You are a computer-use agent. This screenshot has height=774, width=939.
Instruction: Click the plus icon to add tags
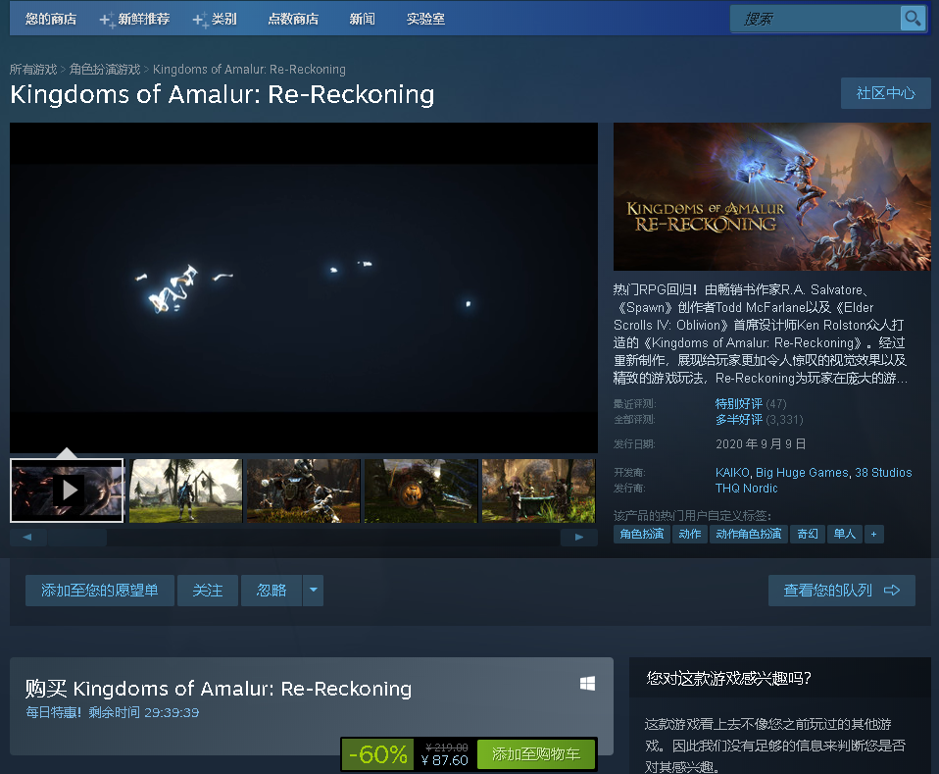pos(873,534)
